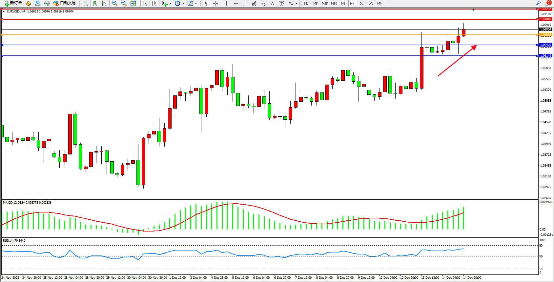Zoom out of the chart
This screenshot has width=554, height=282.
coord(124,3)
